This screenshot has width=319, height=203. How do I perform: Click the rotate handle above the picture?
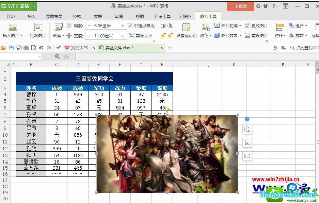[x=167, y=110]
